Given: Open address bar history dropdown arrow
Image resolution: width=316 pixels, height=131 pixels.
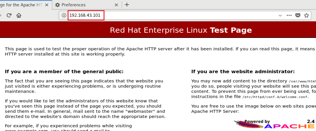Looking at the screenshot, I should coord(280,15).
